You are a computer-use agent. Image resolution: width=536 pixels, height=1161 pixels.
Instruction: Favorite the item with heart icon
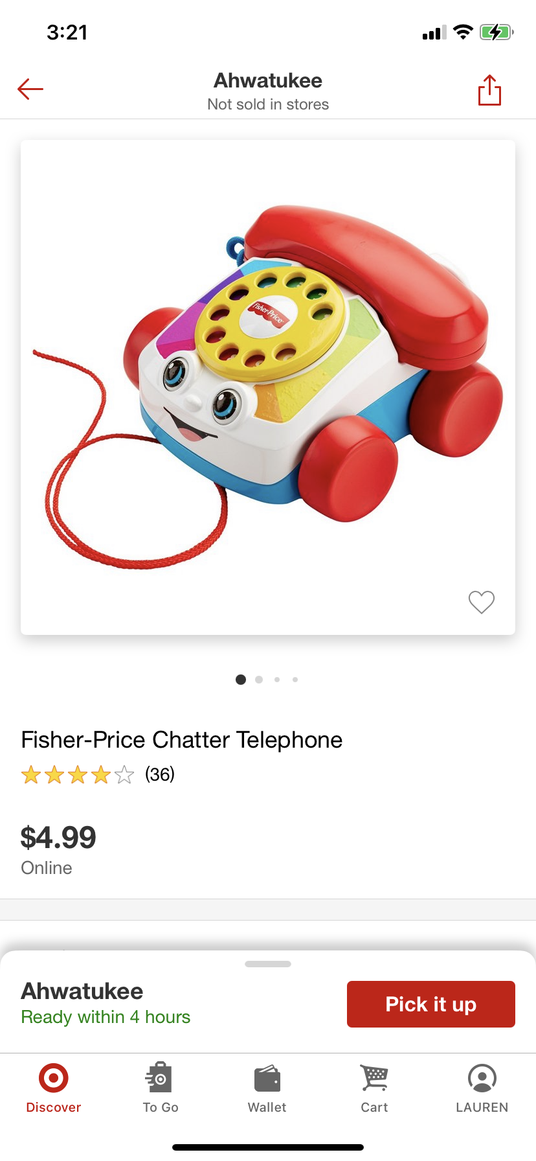pyautogui.click(x=481, y=602)
